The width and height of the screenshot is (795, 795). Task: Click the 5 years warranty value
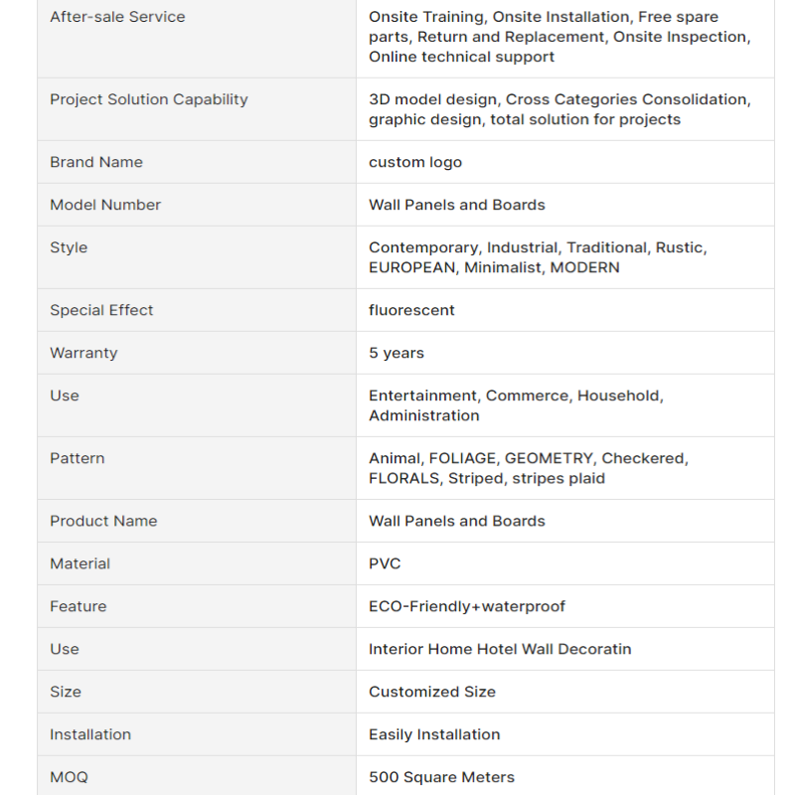[397, 353]
